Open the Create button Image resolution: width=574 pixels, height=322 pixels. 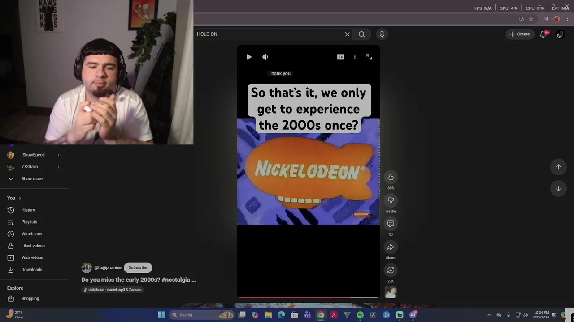520,34
